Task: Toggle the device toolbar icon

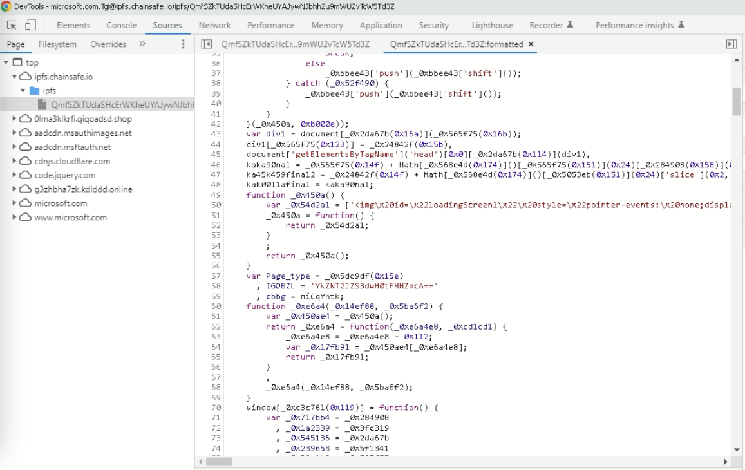Action: click(30, 25)
